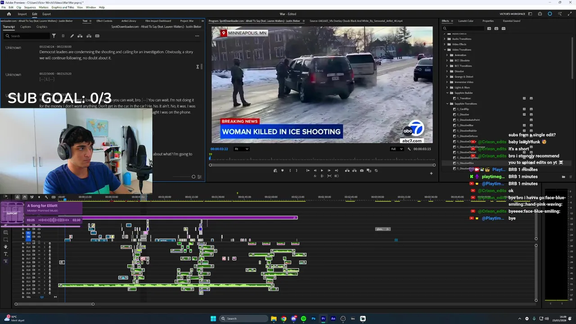The height and width of the screenshot is (324, 576).
Task: Switch to the Essential Sound tab
Action: (512, 21)
